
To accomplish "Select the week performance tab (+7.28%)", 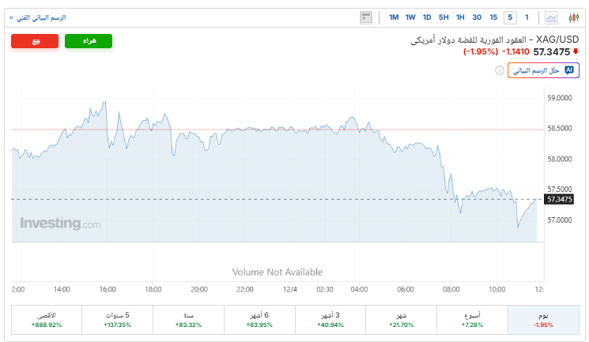I will [x=472, y=320].
